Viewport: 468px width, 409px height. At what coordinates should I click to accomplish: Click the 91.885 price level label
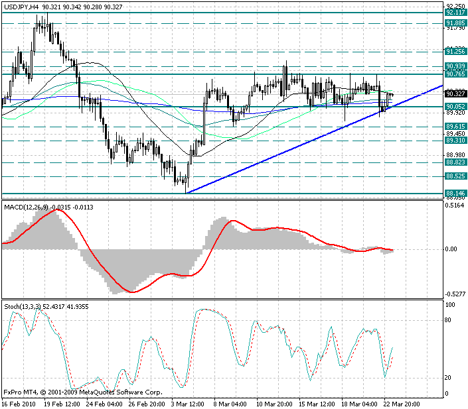pyautogui.click(x=455, y=23)
